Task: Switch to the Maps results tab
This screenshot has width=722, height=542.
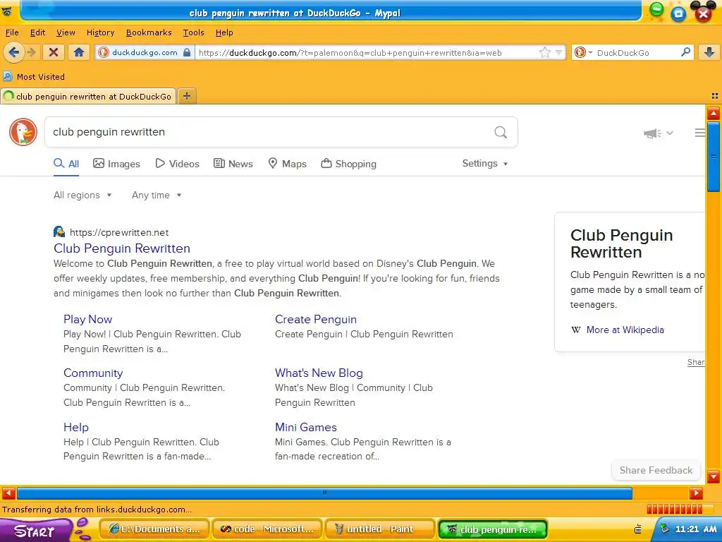Action: coord(288,164)
